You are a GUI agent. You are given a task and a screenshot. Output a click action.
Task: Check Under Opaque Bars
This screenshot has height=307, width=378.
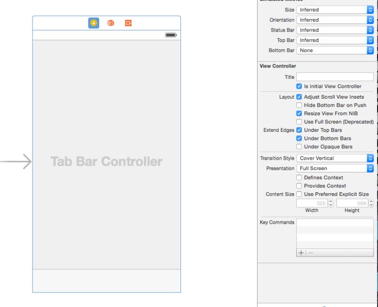pos(300,146)
